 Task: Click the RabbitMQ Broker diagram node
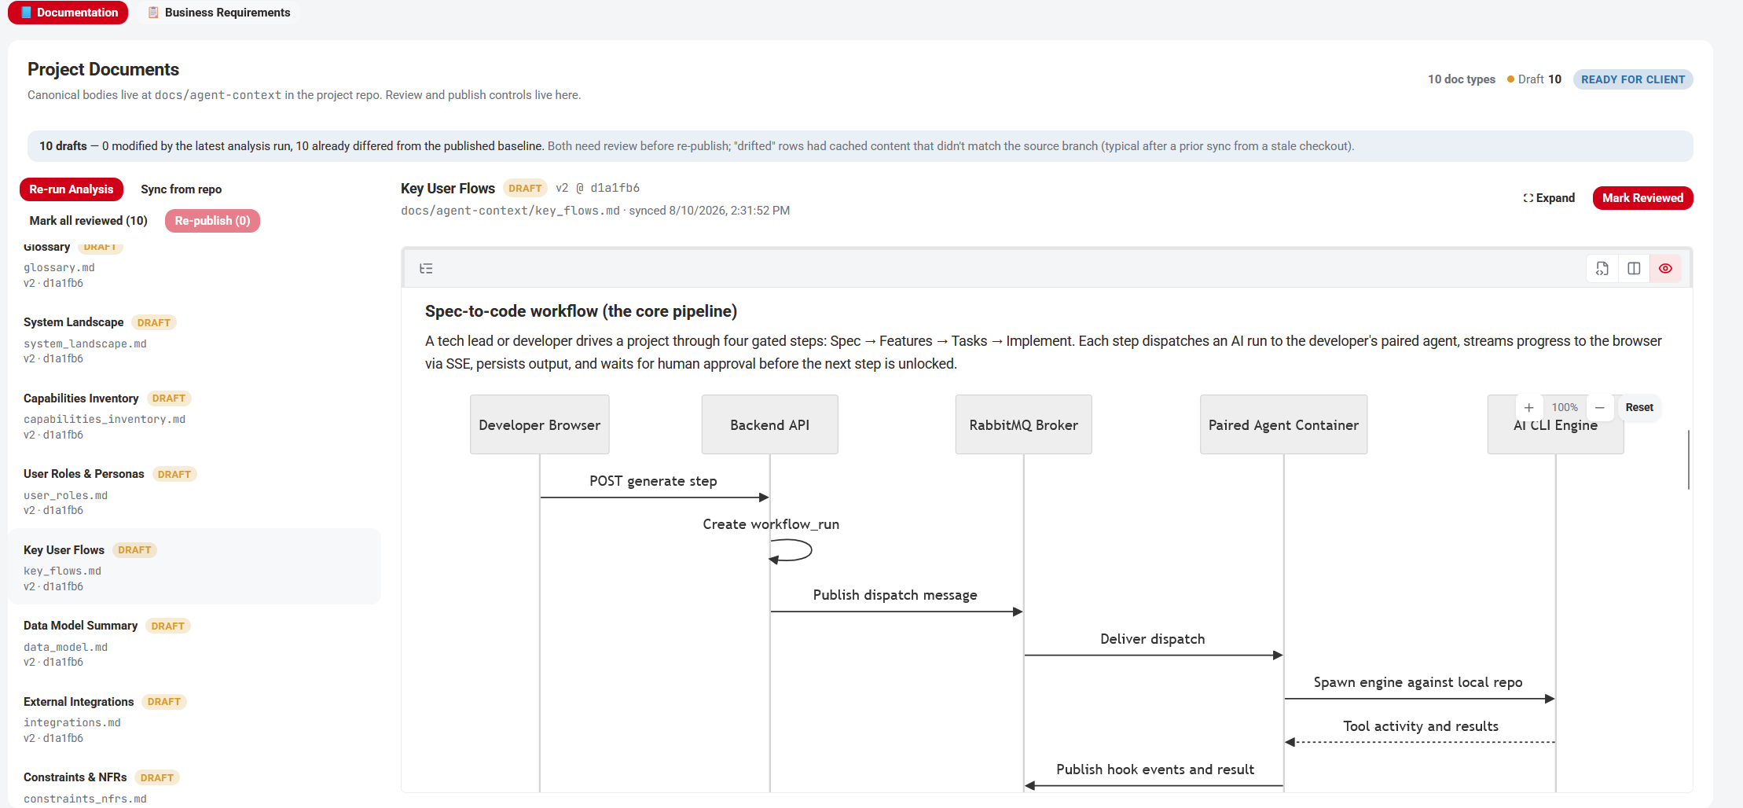[x=1023, y=424]
